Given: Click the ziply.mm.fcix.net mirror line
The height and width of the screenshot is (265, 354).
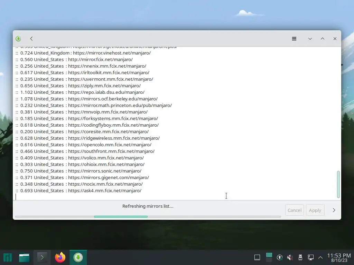Looking at the screenshot, I should 78,86.
